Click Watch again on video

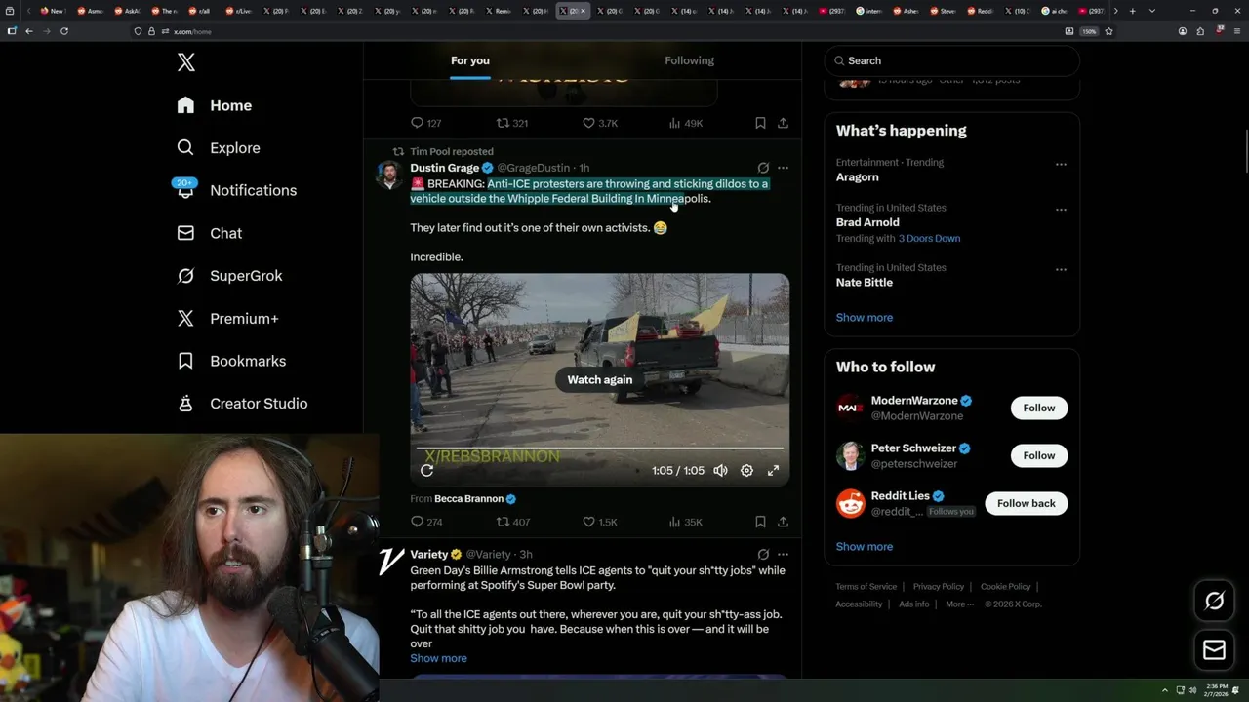[x=600, y=379]
